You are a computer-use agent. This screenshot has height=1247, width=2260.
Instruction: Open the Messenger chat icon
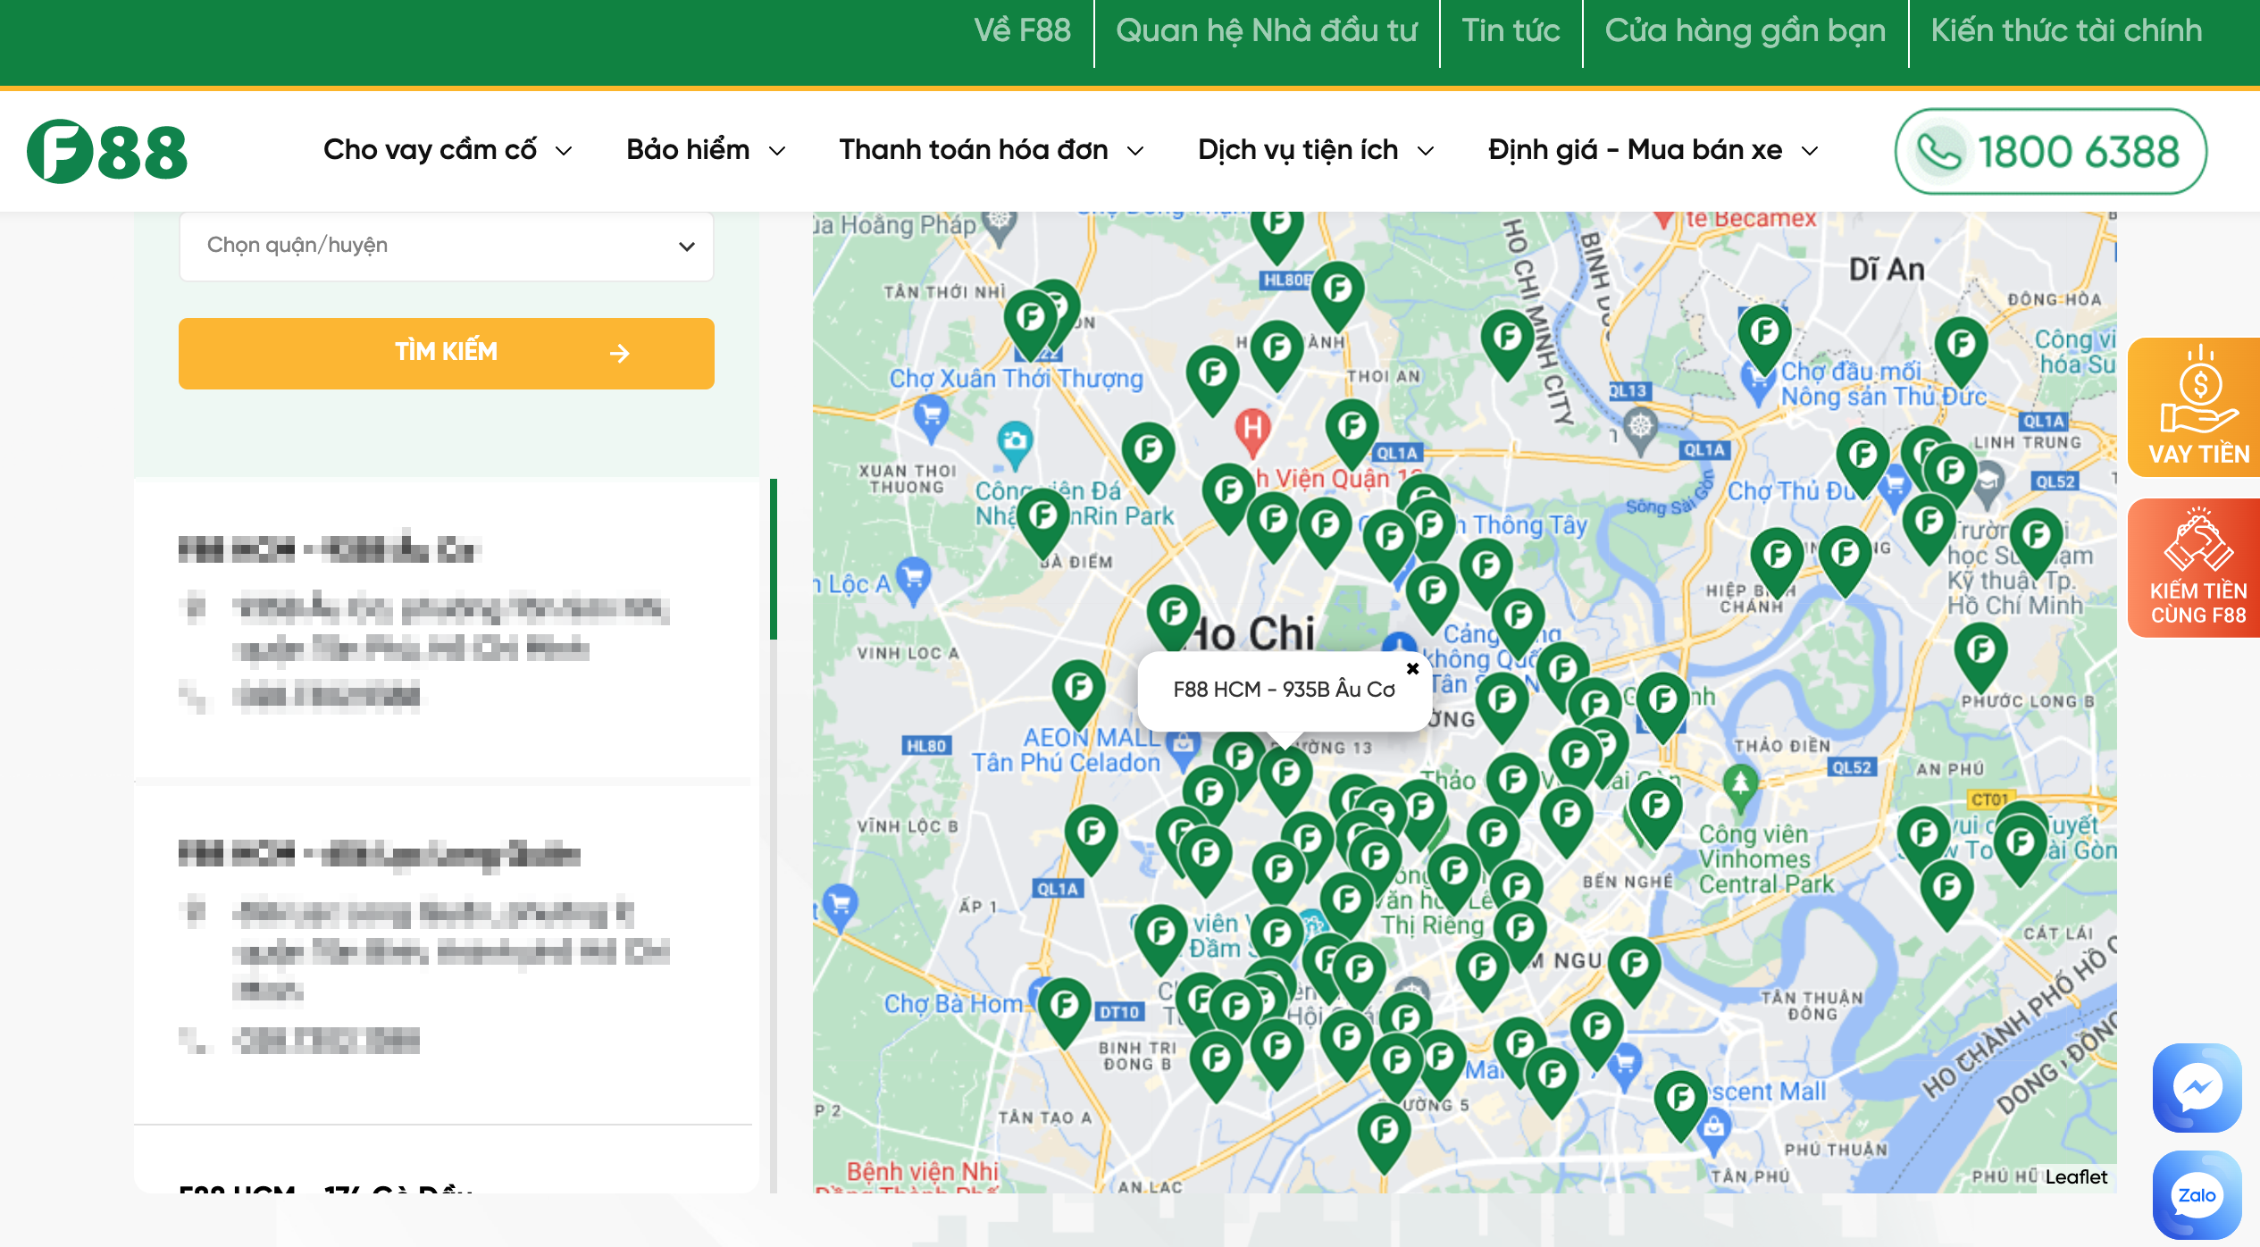[x=2197, y=1087]
